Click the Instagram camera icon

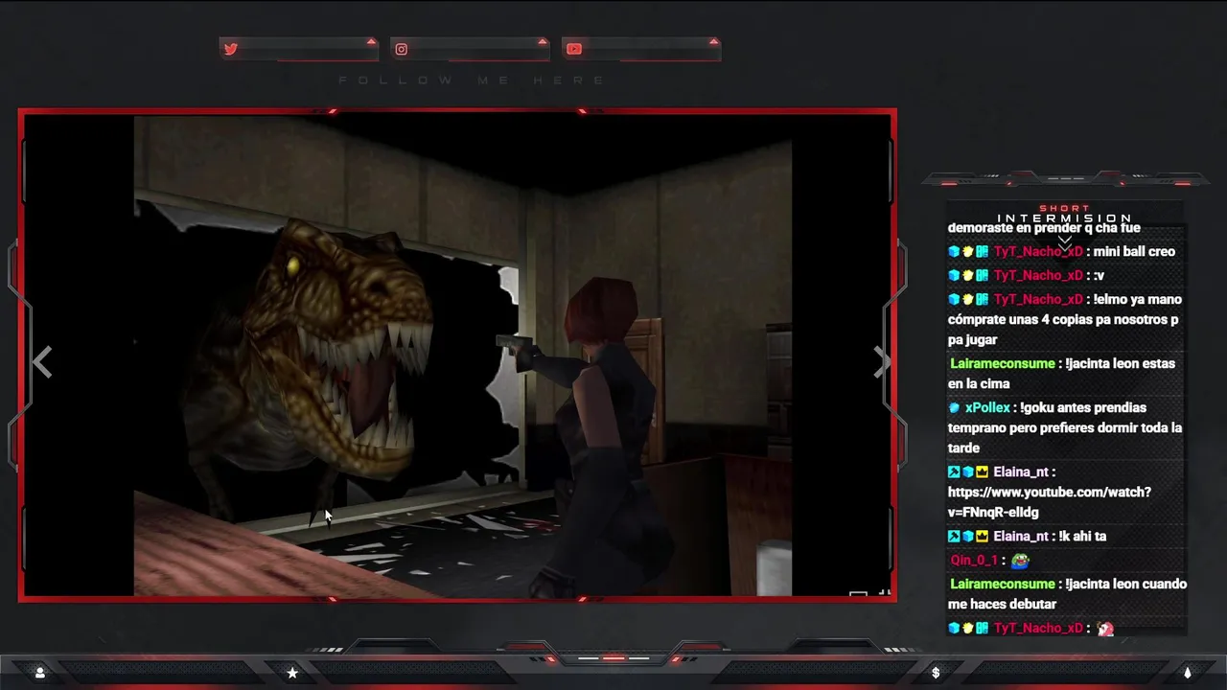pos(402,49)
